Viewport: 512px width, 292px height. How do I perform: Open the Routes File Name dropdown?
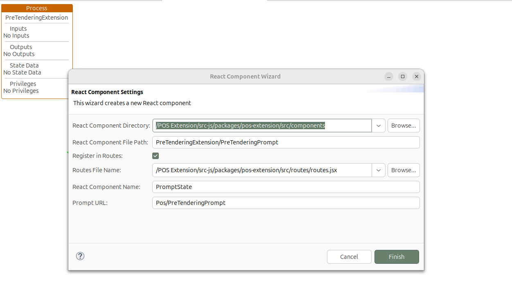[378, 170]
